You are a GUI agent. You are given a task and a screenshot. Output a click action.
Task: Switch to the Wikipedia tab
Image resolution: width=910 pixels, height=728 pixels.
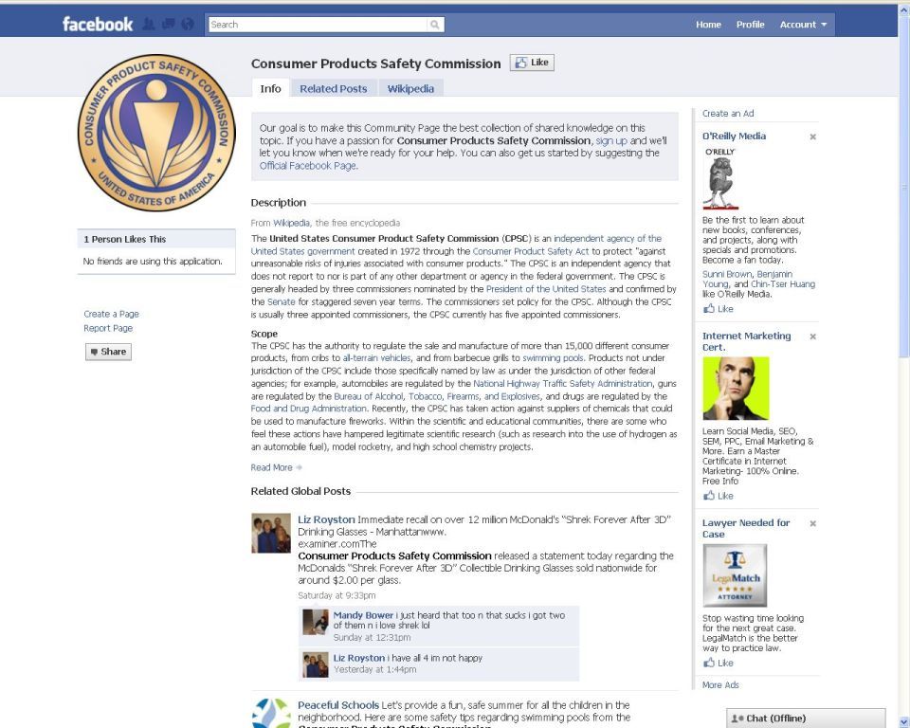[410, 89]
